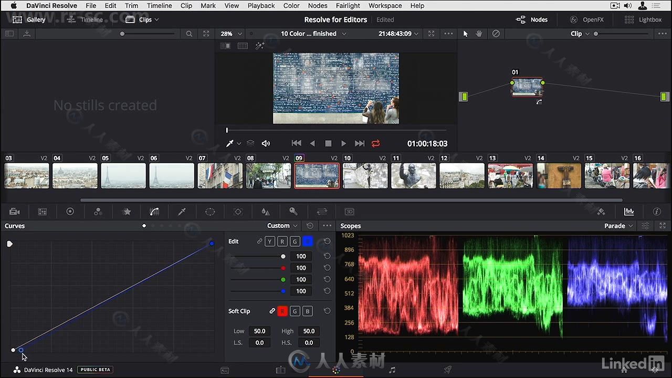The image size is (672, 378).
Task: Open the Qualifier eyedropper palette
Action: click(x=182, y=212)
